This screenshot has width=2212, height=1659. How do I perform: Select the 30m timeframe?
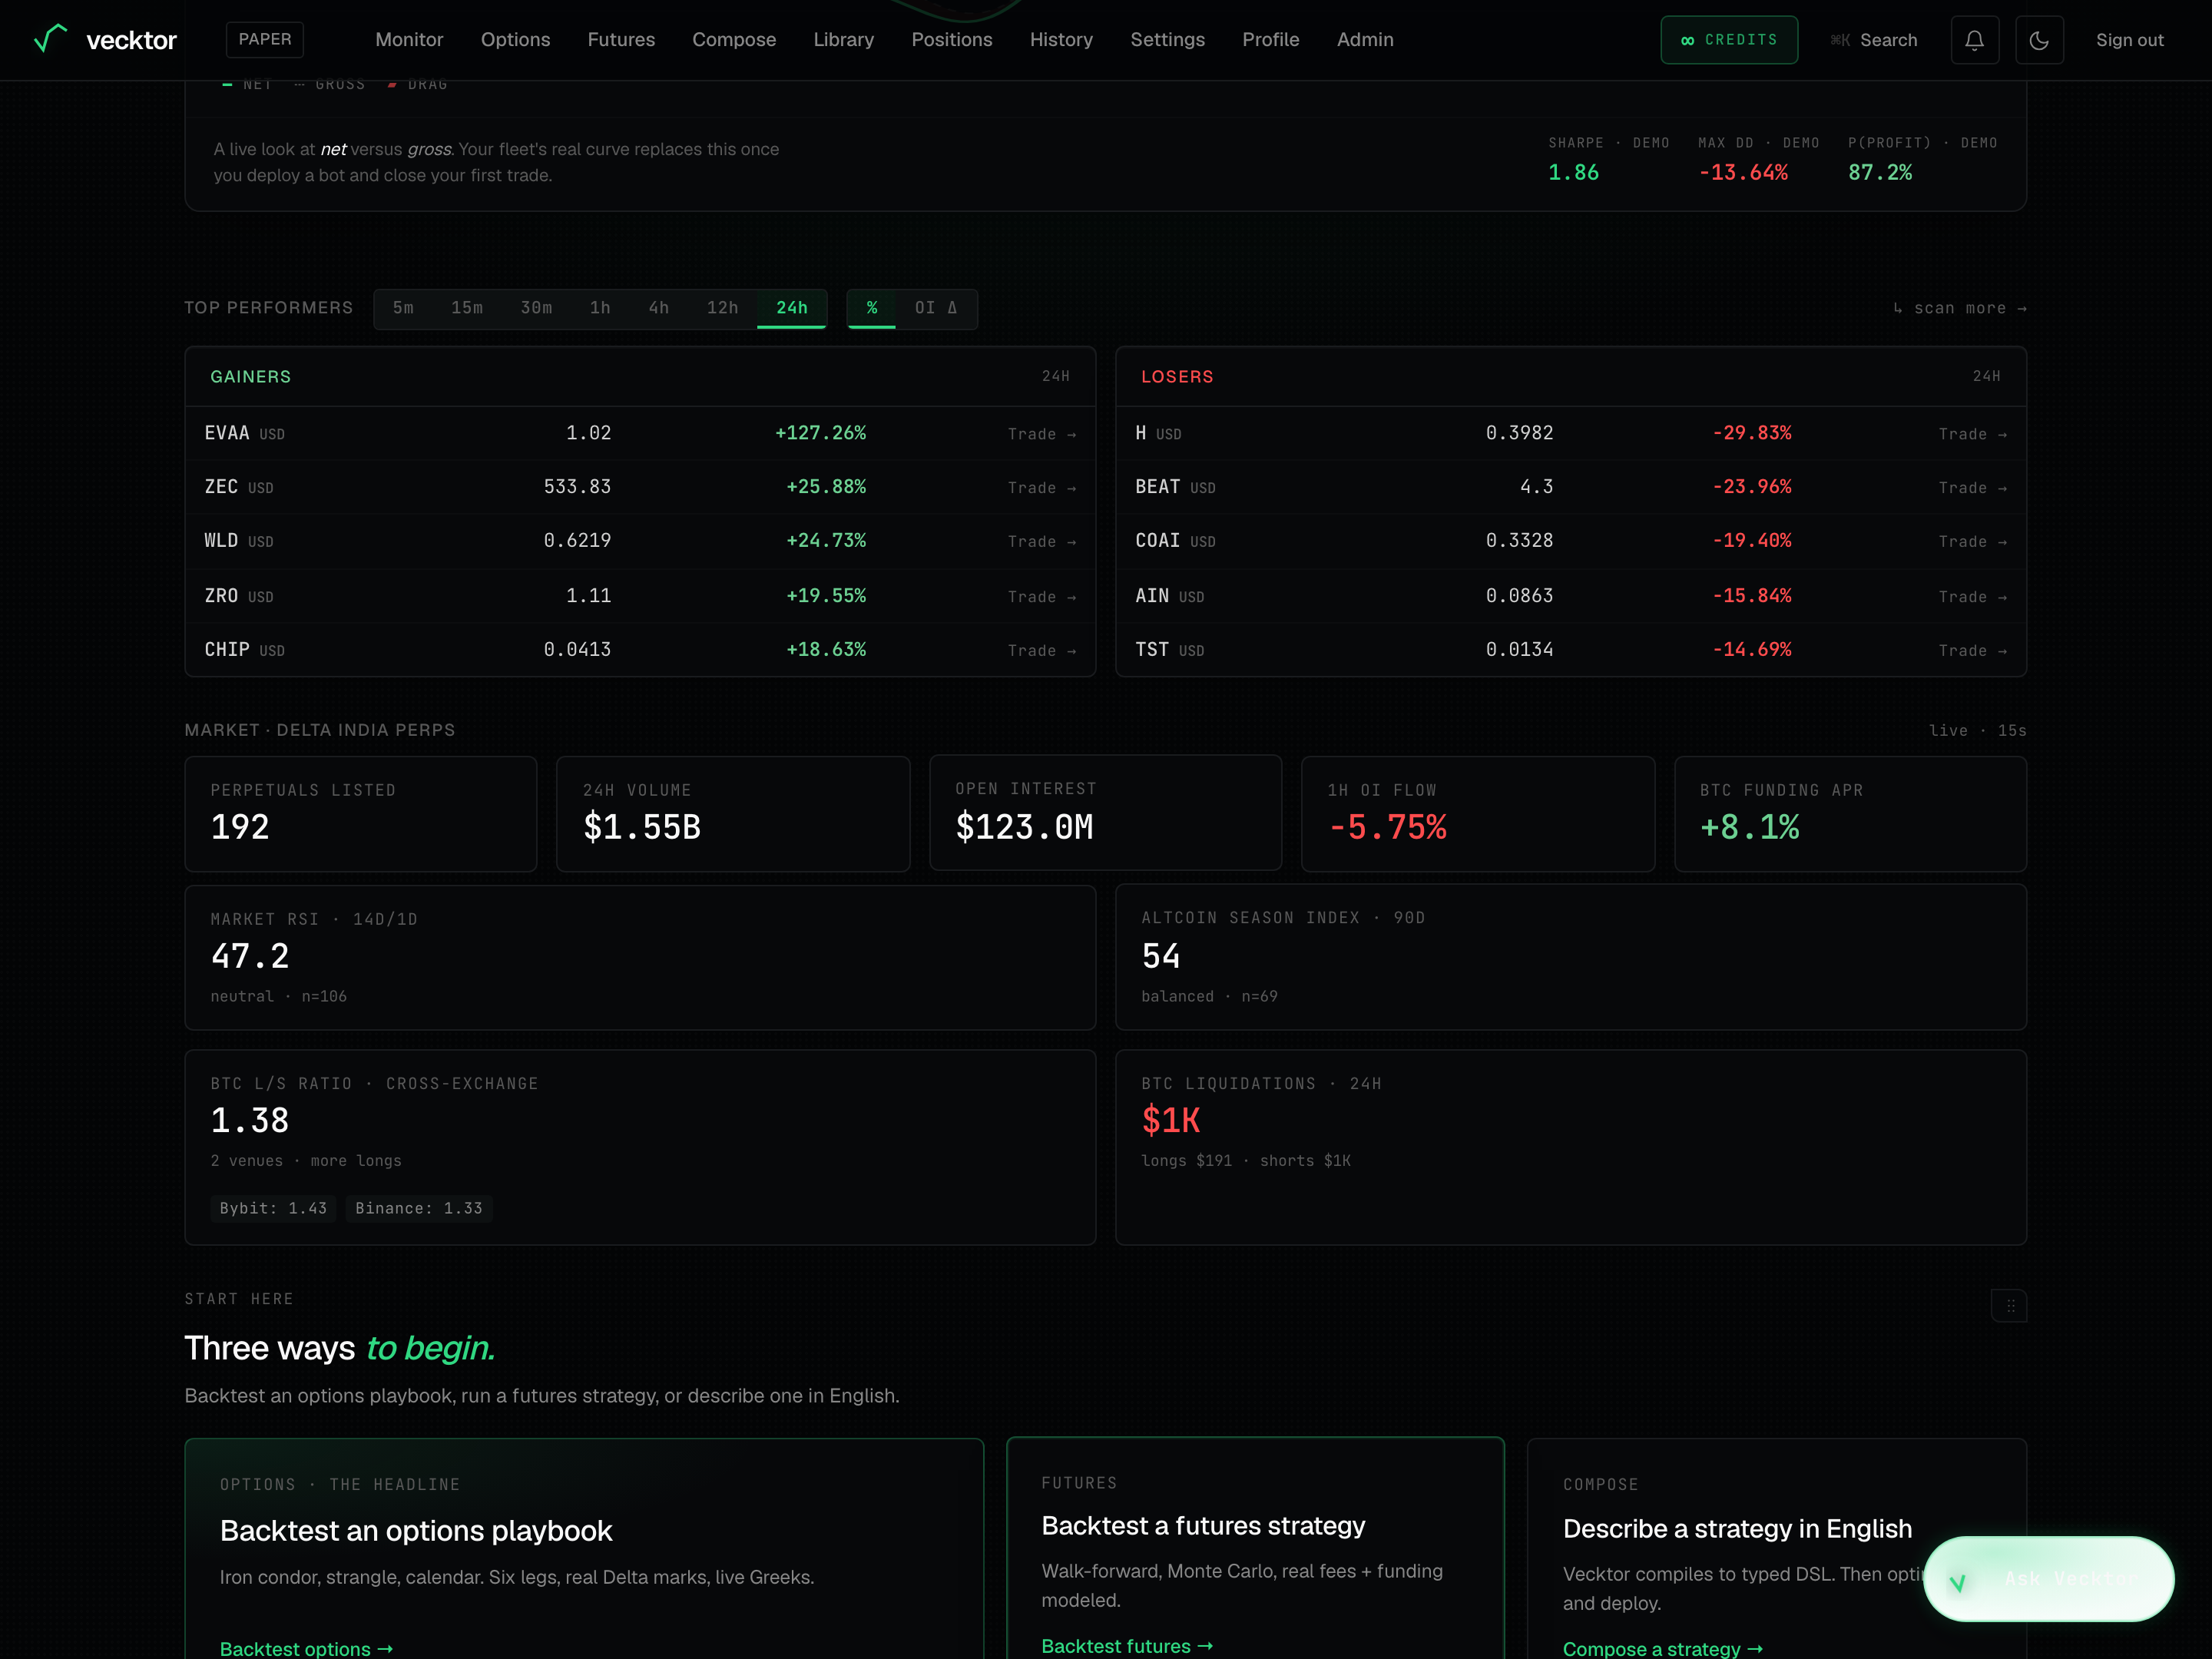[536, 308]
